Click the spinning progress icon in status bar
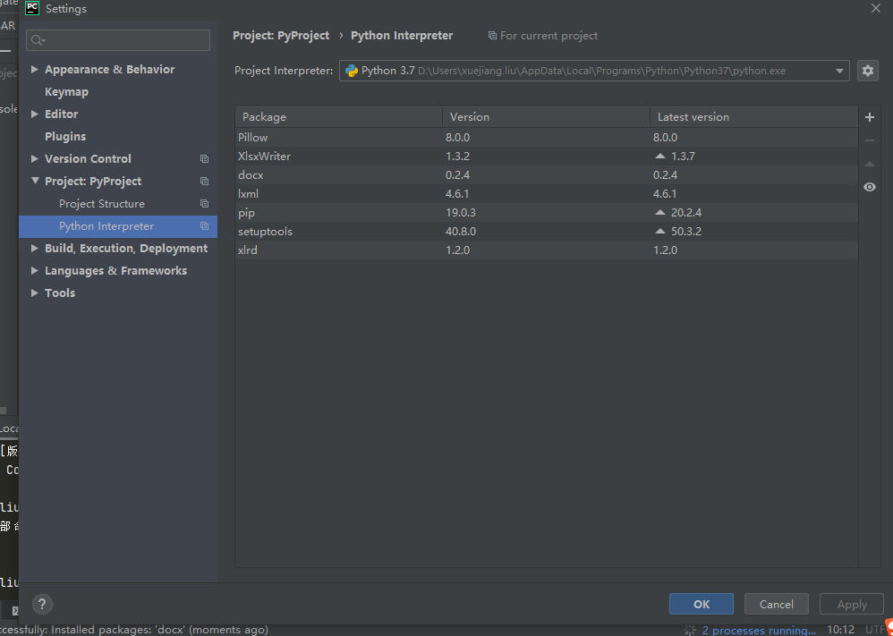The image size is (893, 636). pos(690,631)
